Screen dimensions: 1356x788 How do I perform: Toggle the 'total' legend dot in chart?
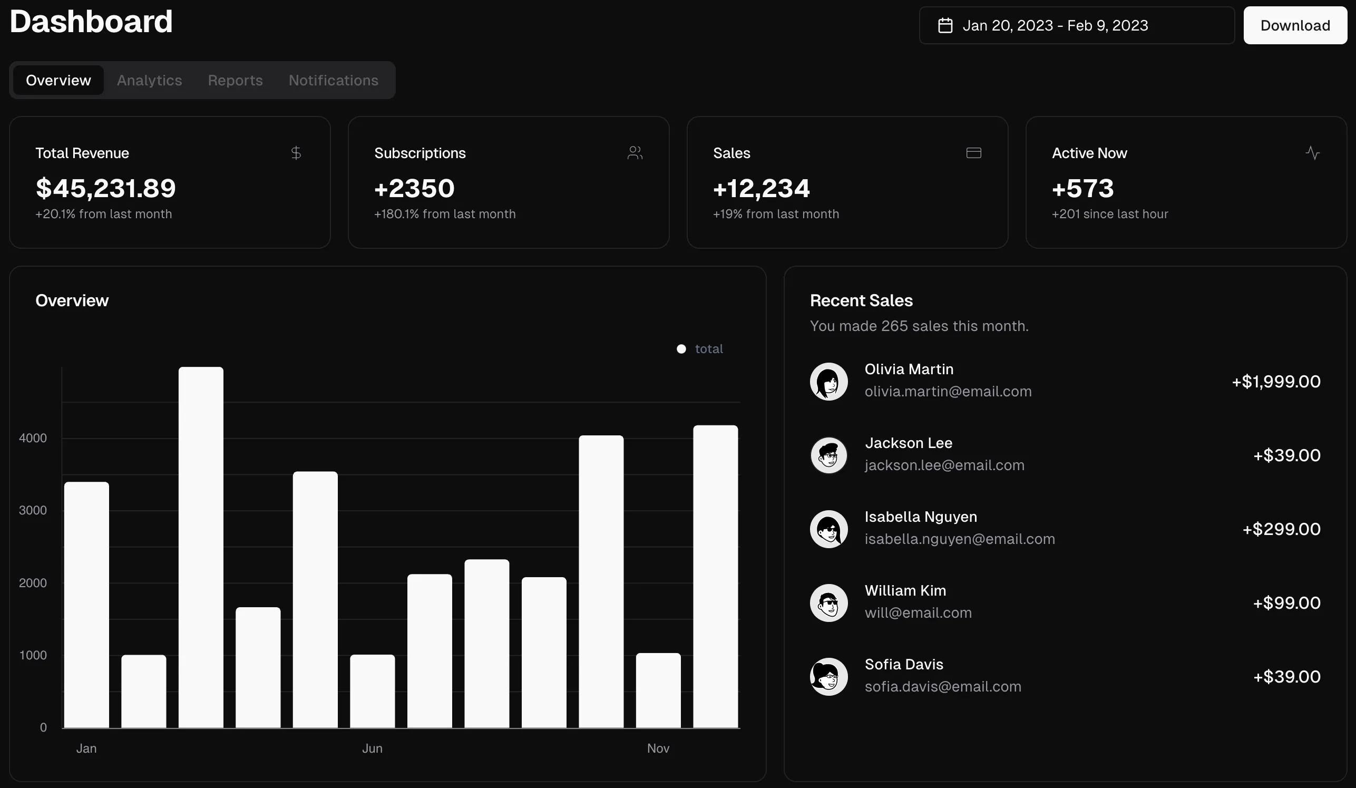tap(681, 349)
